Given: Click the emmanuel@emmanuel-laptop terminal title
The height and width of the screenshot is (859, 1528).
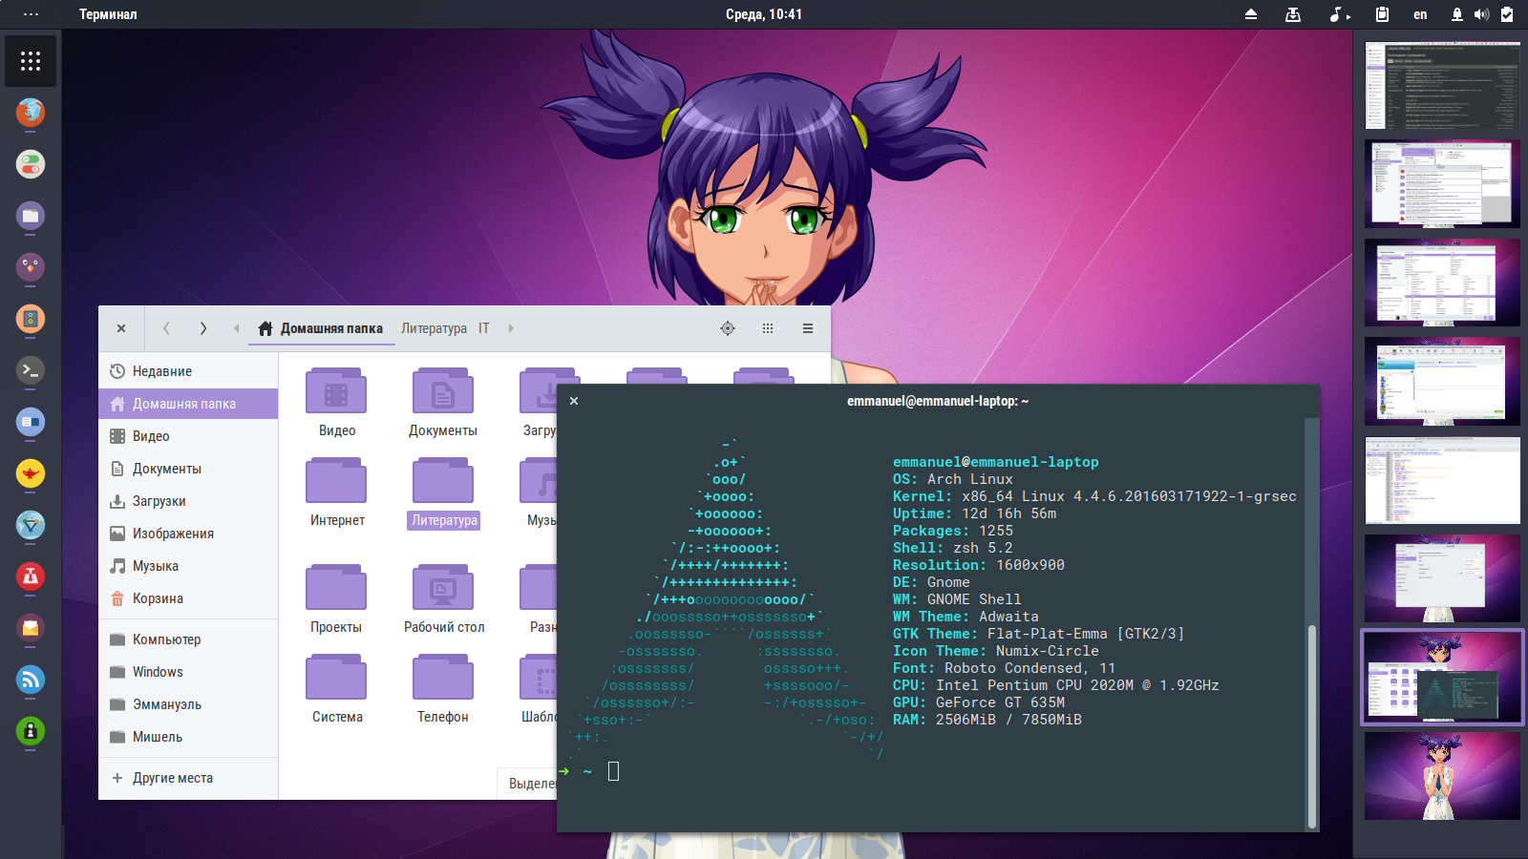Looking at the screenshot, I should (x=938, y=401).
